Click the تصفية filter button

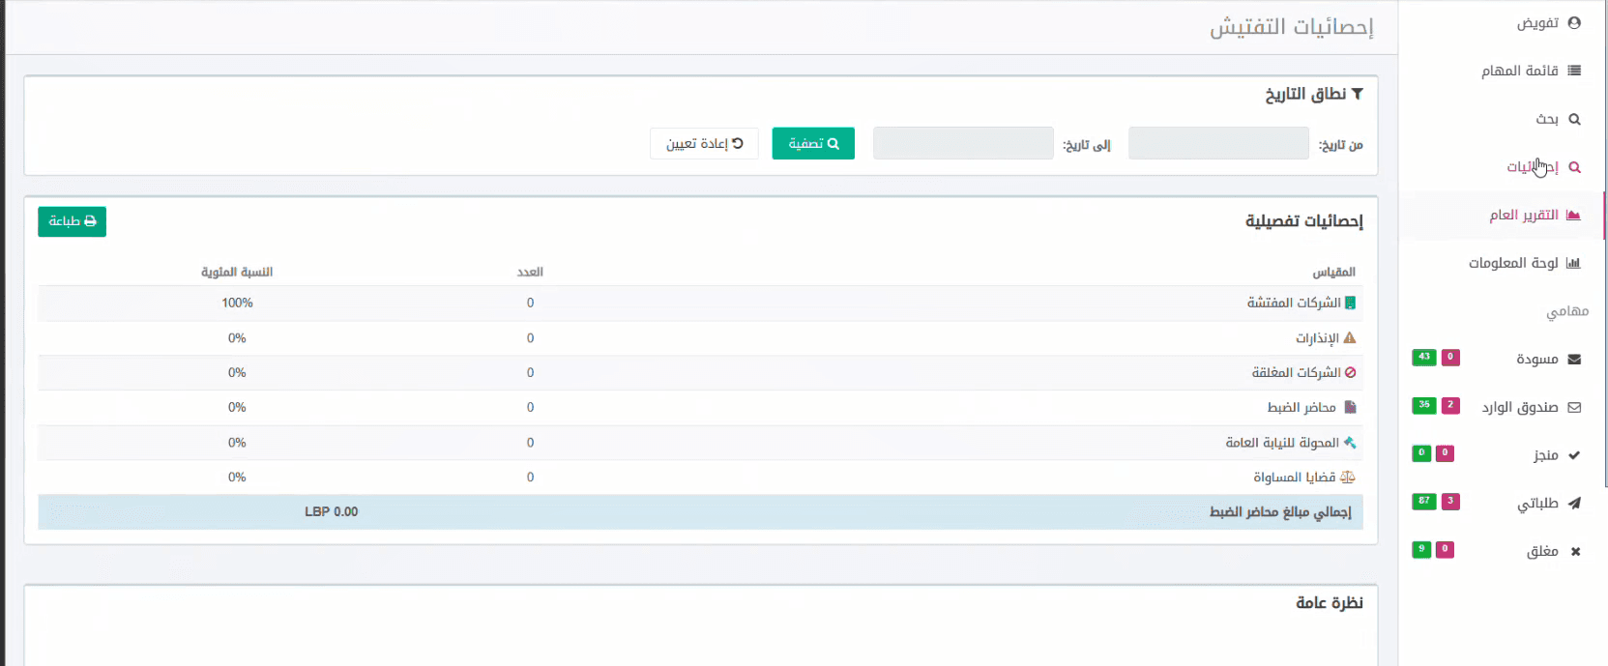click(813, 143)
